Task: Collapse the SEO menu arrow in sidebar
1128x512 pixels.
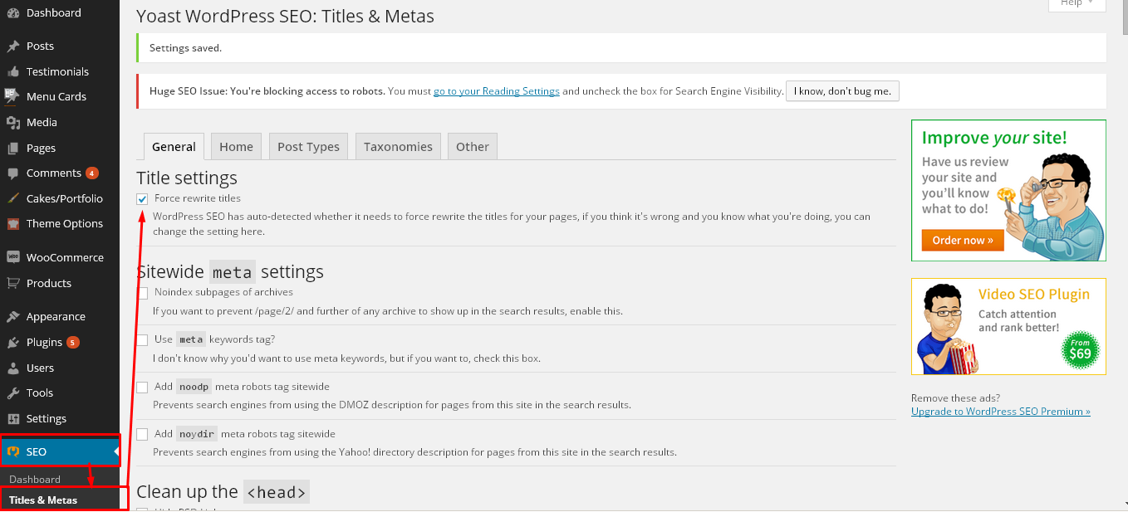Action: tap(115, 451)
